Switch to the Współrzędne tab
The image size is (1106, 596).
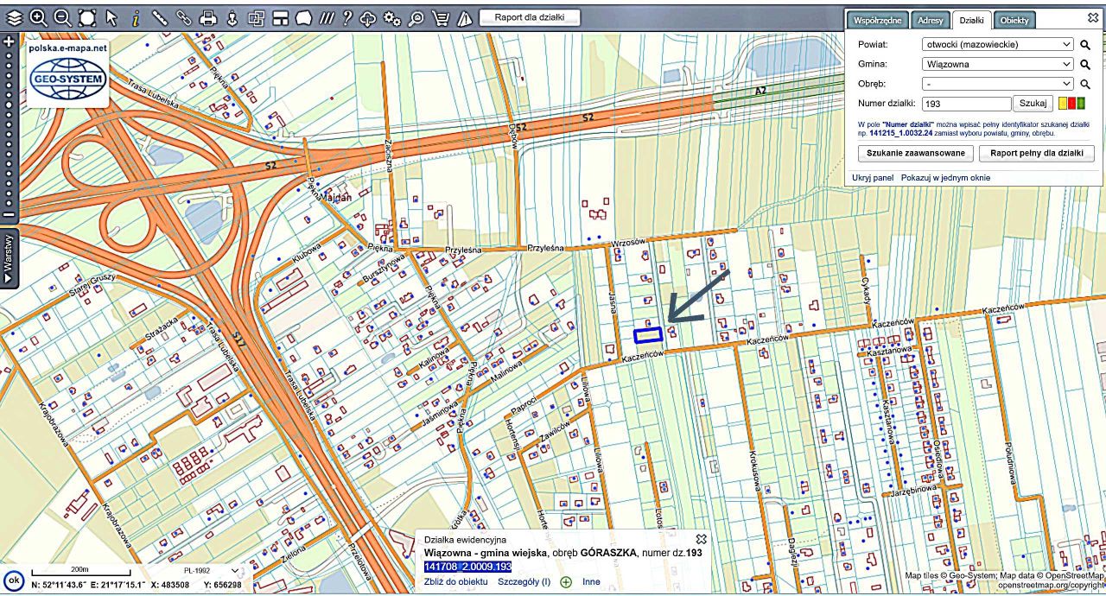pyautogui.click(x=878, y=20)
